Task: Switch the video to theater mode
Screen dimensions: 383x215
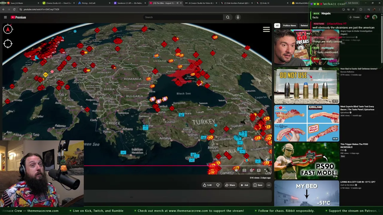Action: [259, 170]
